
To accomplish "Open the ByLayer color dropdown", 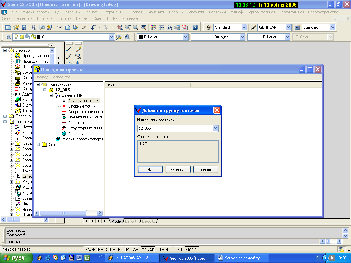I will pyautogui.click(x=185, y=37).
